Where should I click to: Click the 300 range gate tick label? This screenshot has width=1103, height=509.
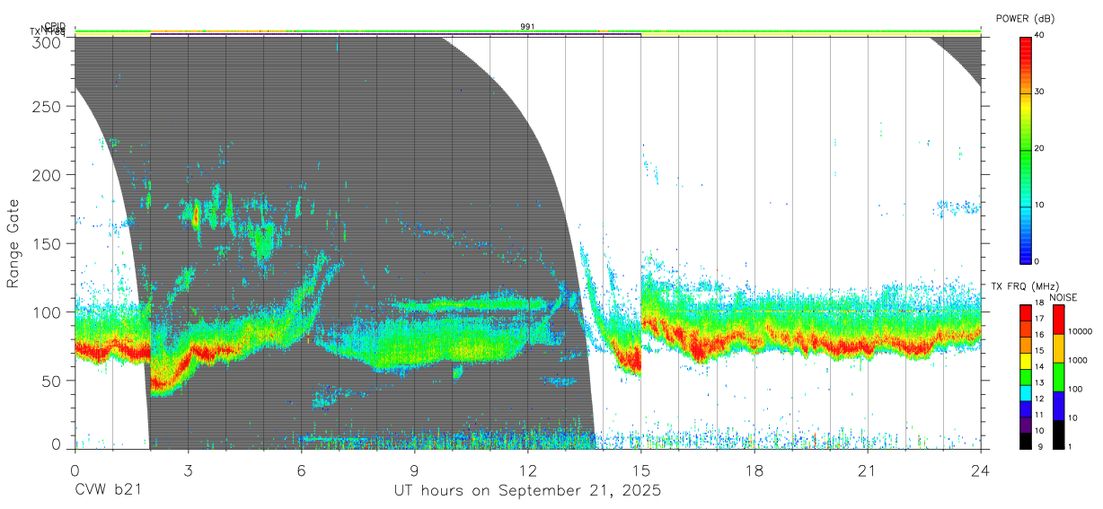tap(49, 41)
